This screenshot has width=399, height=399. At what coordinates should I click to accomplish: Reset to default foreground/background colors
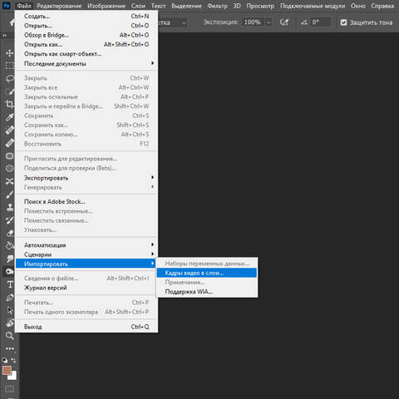[x=5, y=360]
